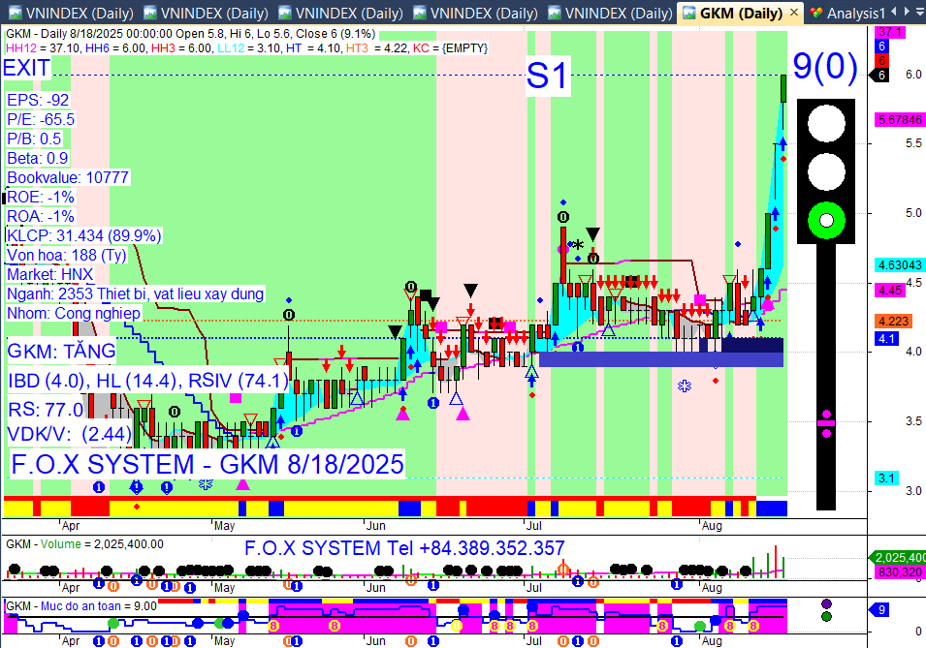
Task: Click the lower magenta dot on the black pole
Action: click(x=826, y=433)
